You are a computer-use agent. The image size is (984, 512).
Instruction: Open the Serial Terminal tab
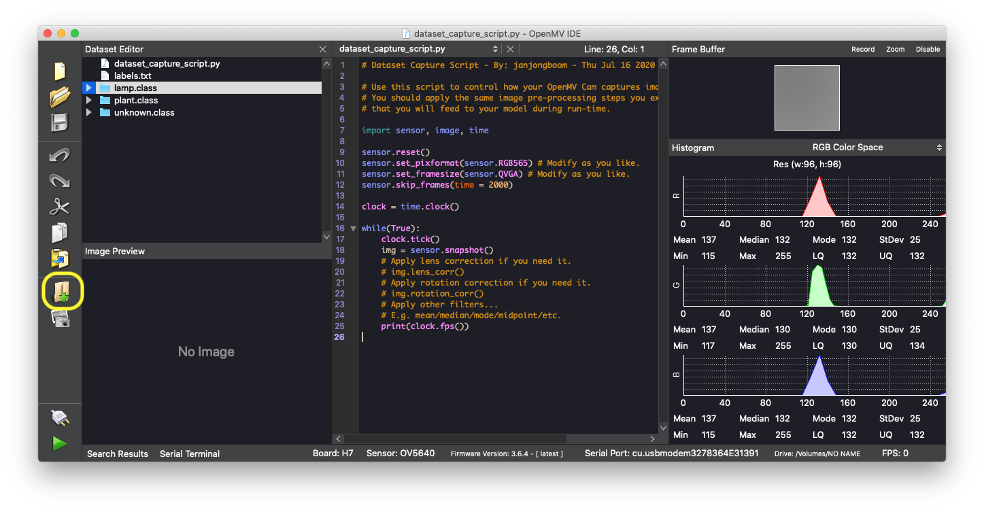pyautogui.click(x=190, y=454)
